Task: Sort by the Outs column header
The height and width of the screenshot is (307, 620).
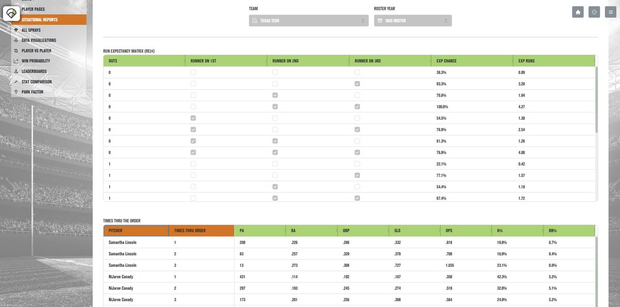Action: 144,61
